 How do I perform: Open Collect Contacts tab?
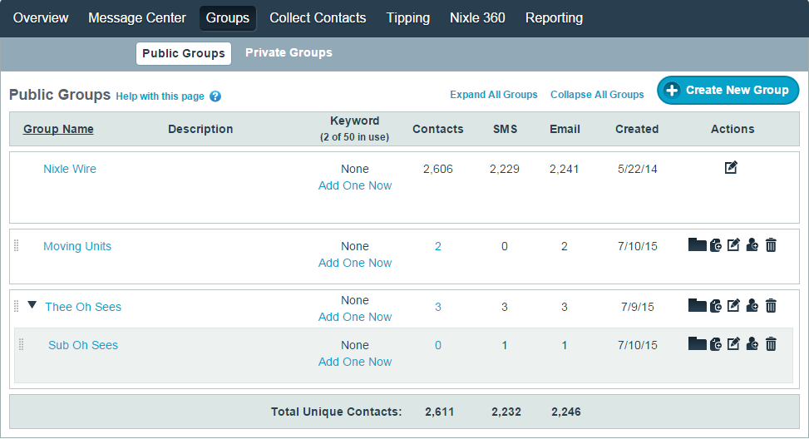[318, 18]
